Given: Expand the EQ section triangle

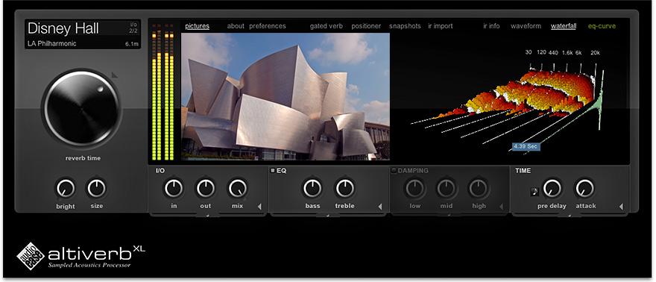Looking at the screenshot, I should pos(380,207).
